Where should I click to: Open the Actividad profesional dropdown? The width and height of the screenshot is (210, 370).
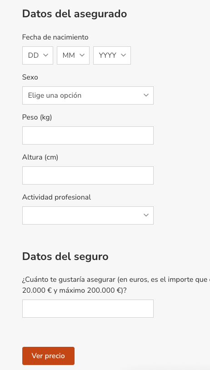pyautogui.click(x=88, y=215)
